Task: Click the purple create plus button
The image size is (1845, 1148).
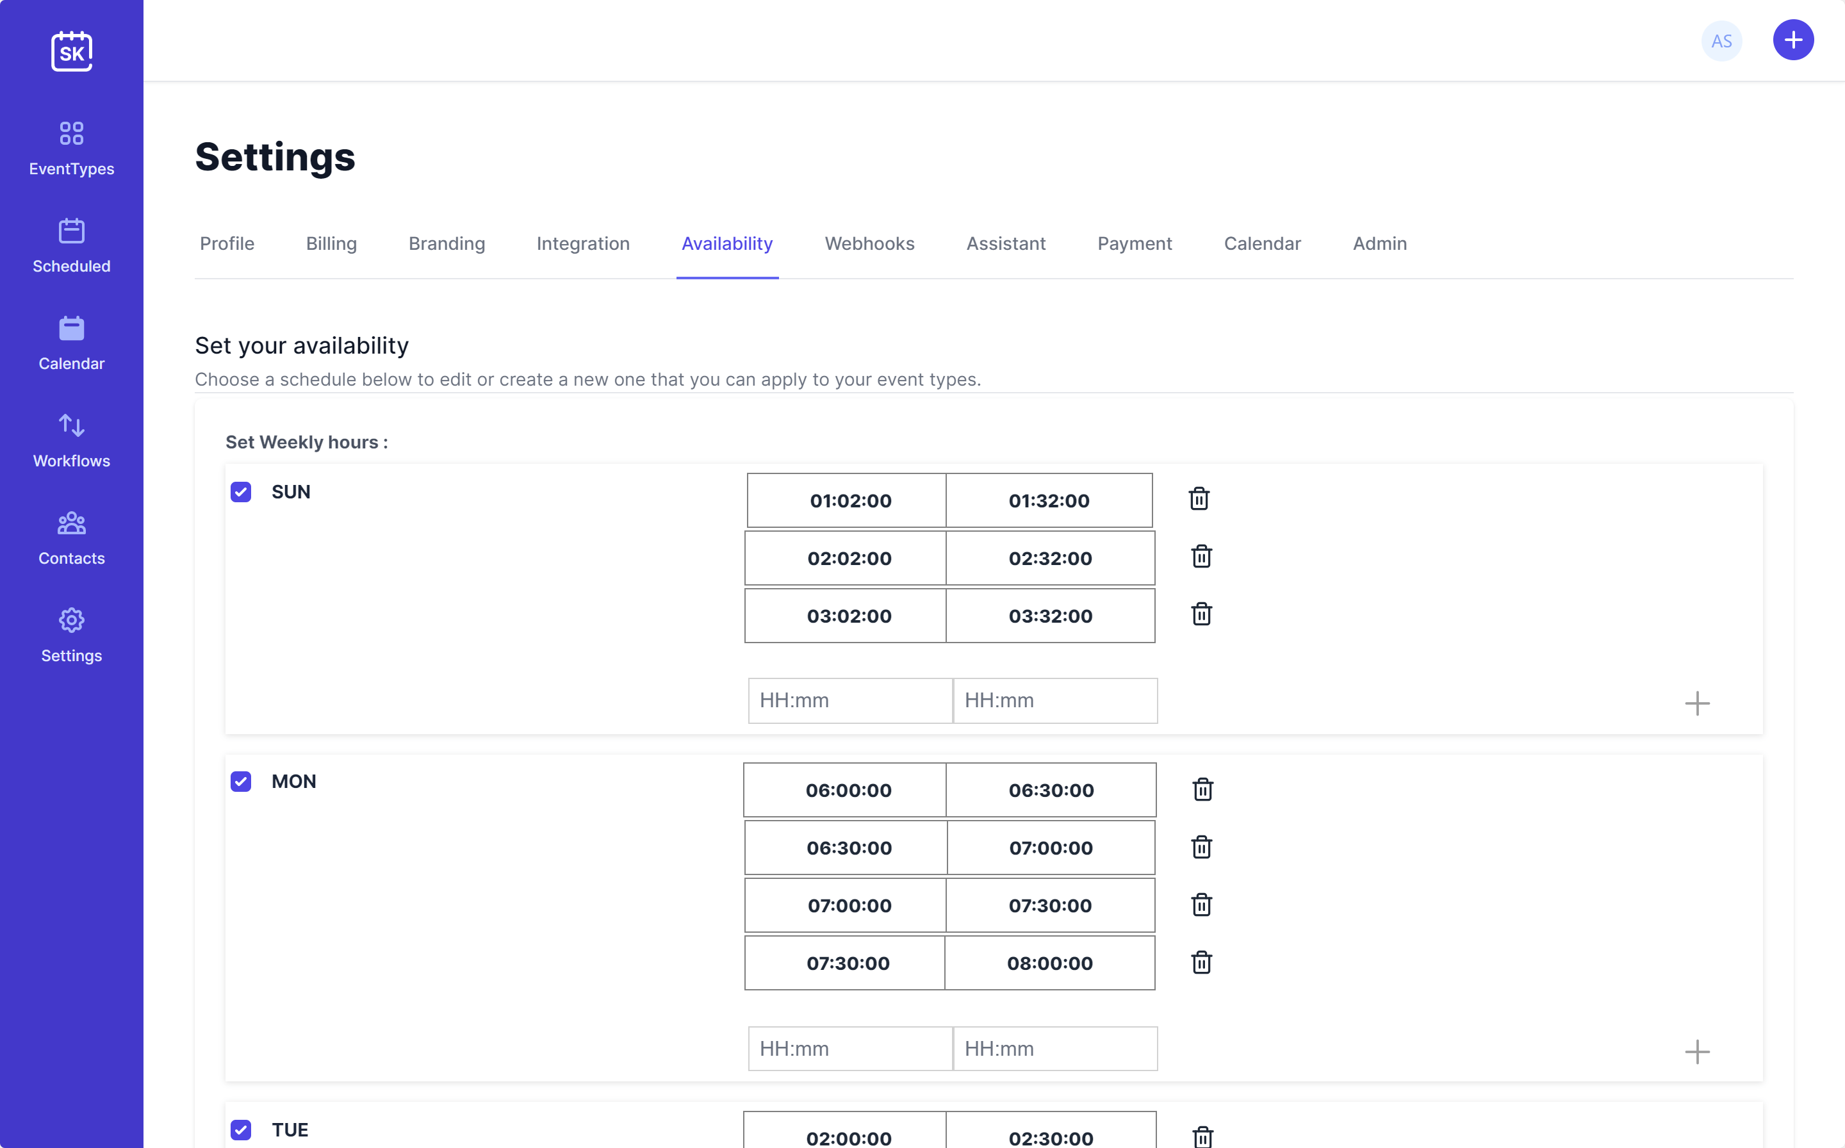Action: pos(1792,40)
